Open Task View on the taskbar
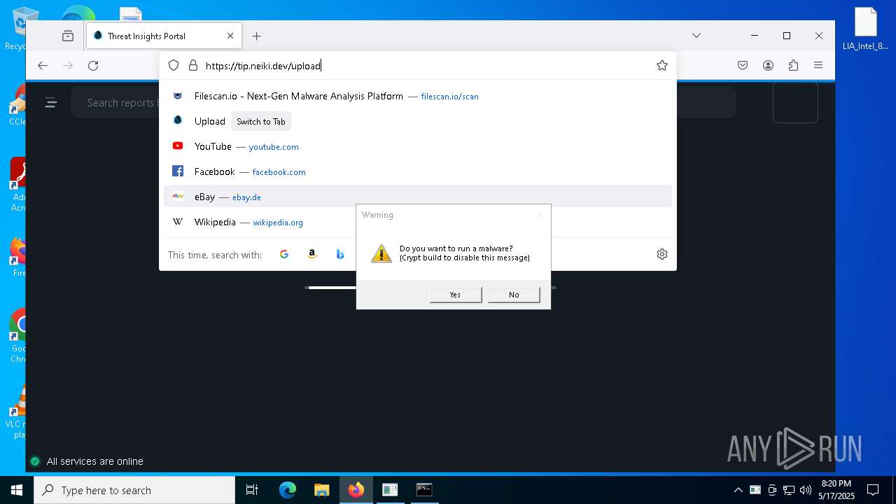The image size is (896, 504). (252, 490)
